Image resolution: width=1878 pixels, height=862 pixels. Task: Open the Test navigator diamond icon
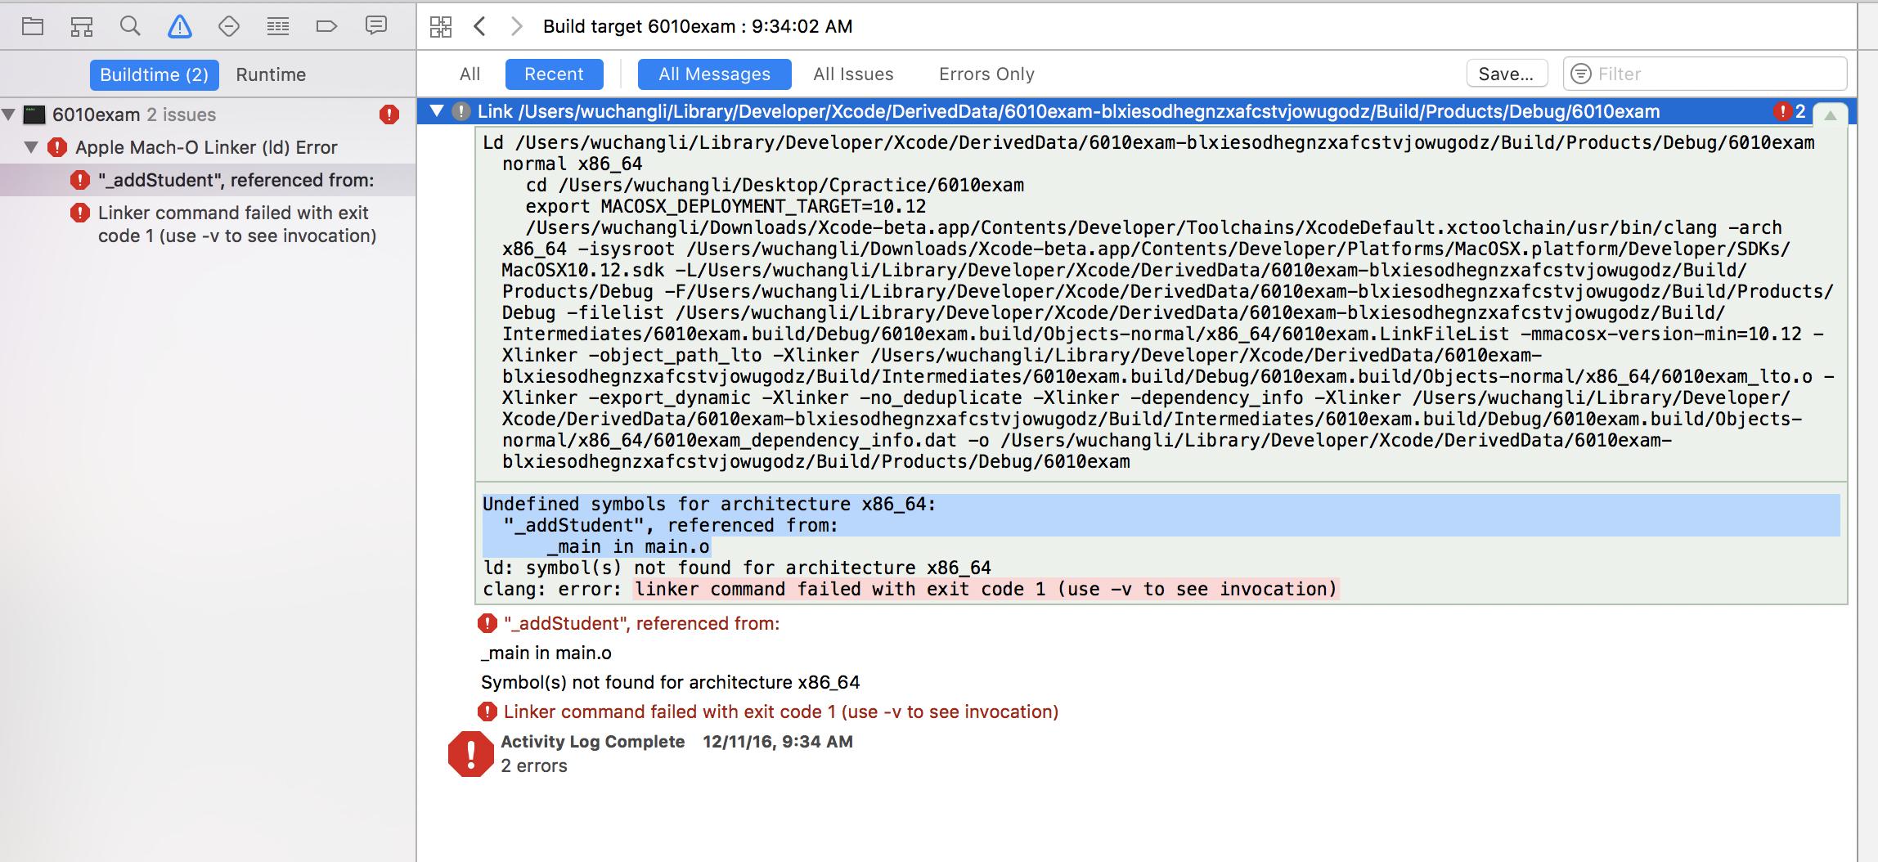[x=229, y=26]
